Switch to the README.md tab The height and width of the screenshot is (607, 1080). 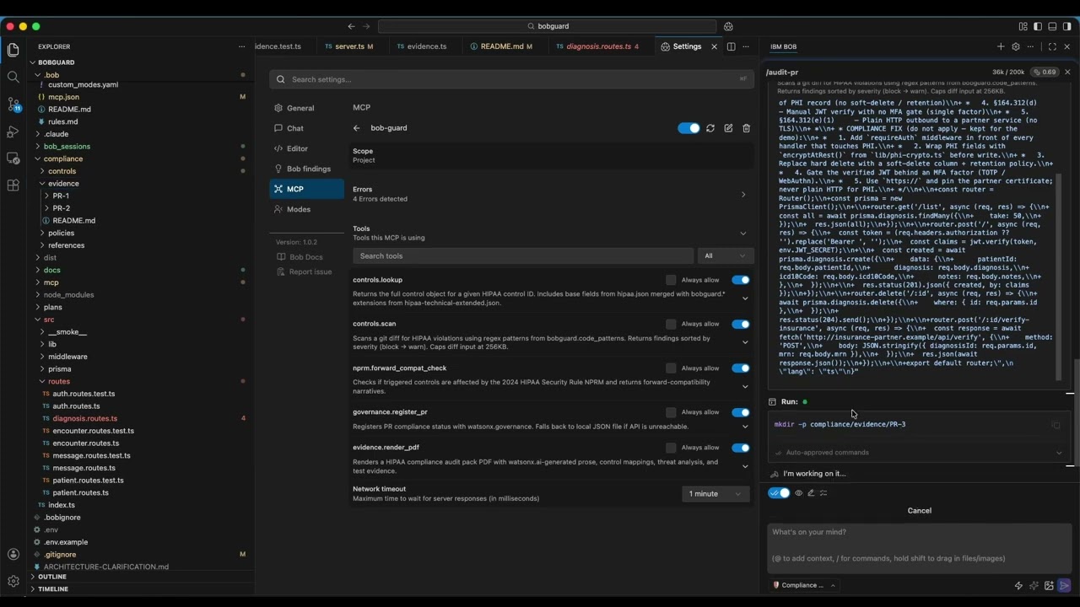pyautogui.click(x=501, y=46)
